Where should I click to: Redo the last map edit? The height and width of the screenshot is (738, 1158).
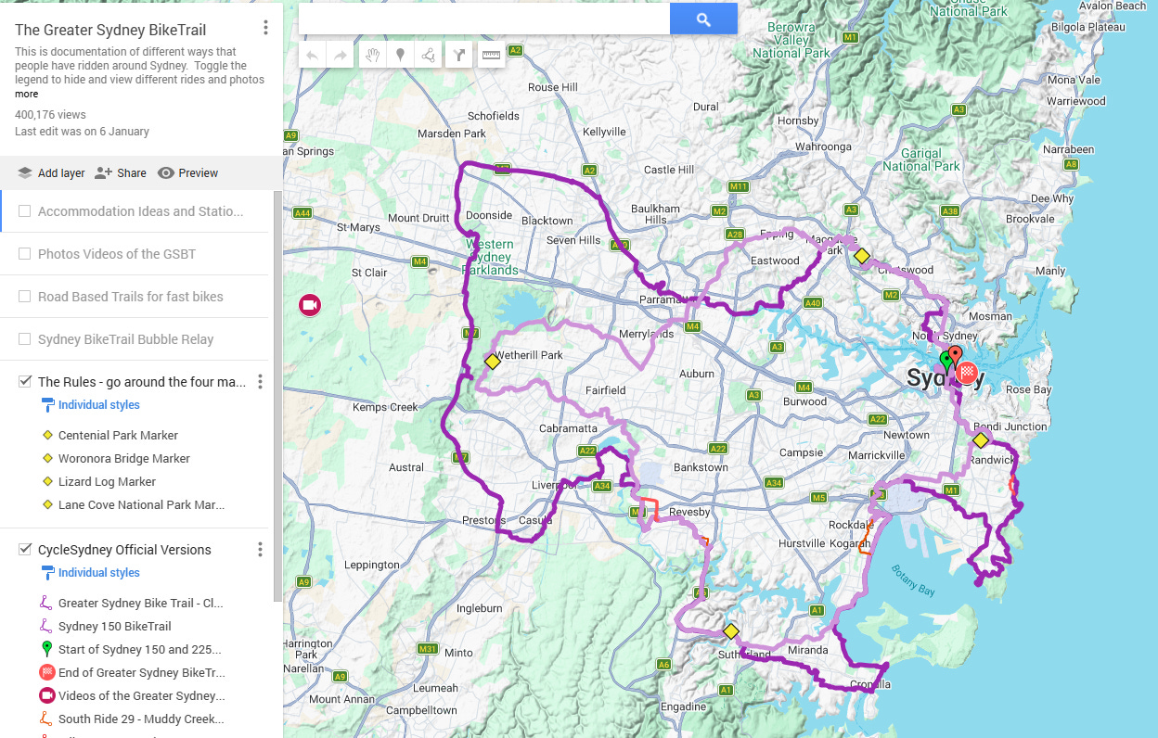(341, 56)
